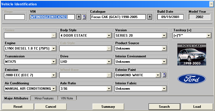Click the Load button

(197, 107)
